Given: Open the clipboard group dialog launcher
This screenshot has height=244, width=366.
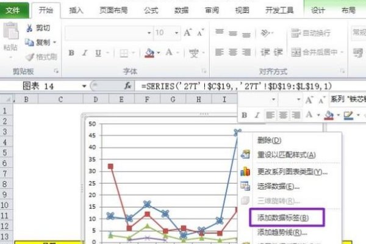Looking at the screenshot, I should click(56, 71).
